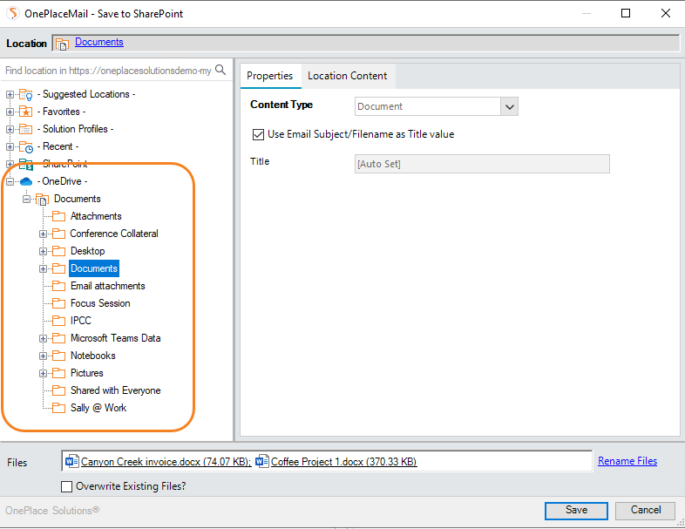Viewport: 685px width, 529px height.
Task: Expand the Microsoft Teams Data folder
Action: (x=43, y=338)
